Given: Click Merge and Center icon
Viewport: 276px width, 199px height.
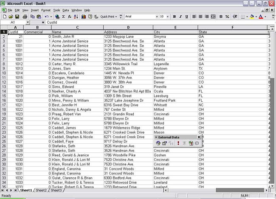Looking at the screenshot, I should (212, 17).
